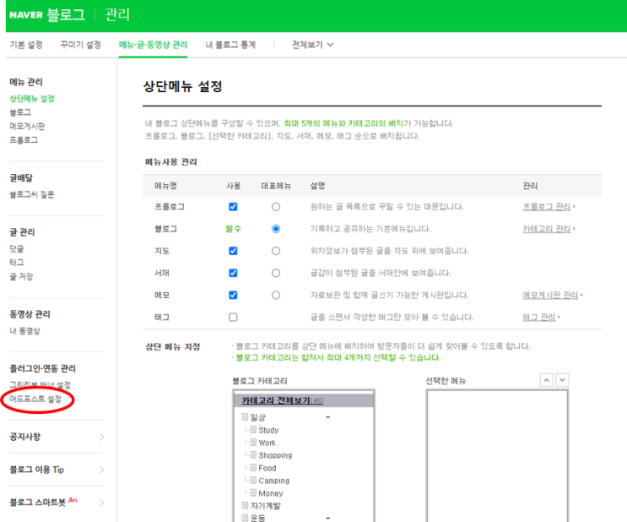Set 메모 as 대표메뉴
This screenshot has height=522, width=627.
click(276, 295)
